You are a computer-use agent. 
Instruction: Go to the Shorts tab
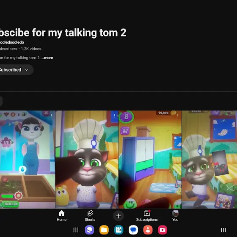coord(90,216)
